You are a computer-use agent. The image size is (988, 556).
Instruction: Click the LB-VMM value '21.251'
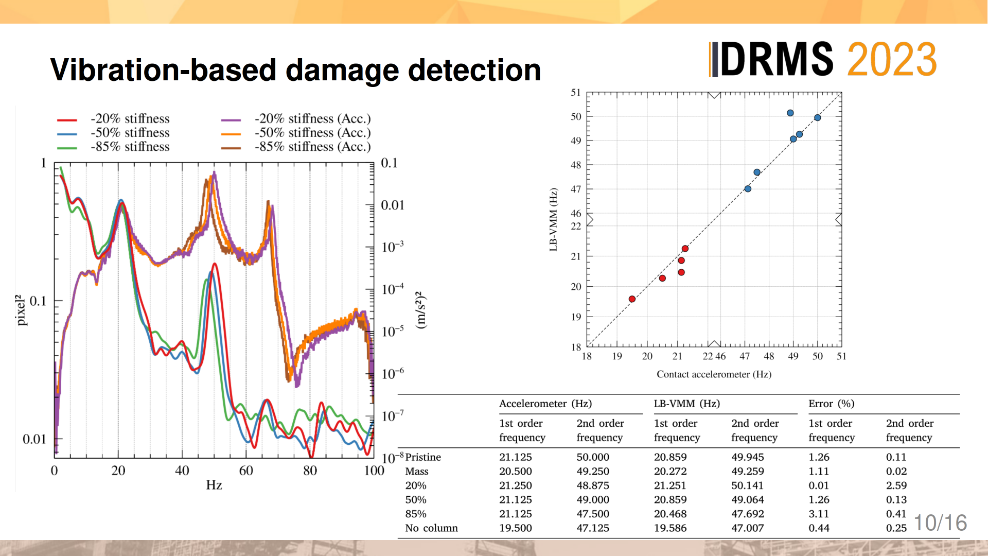pyautogui.click(x=670, y=485)
